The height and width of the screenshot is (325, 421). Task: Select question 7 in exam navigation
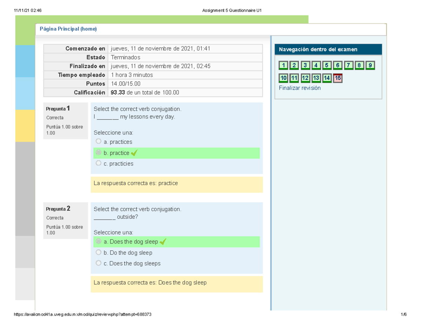348,66
